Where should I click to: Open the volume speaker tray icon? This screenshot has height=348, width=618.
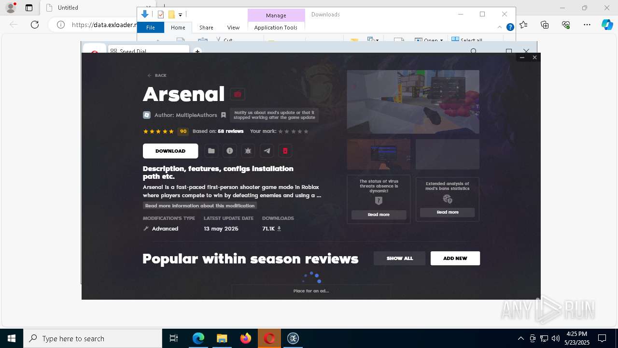pos(556,338)
